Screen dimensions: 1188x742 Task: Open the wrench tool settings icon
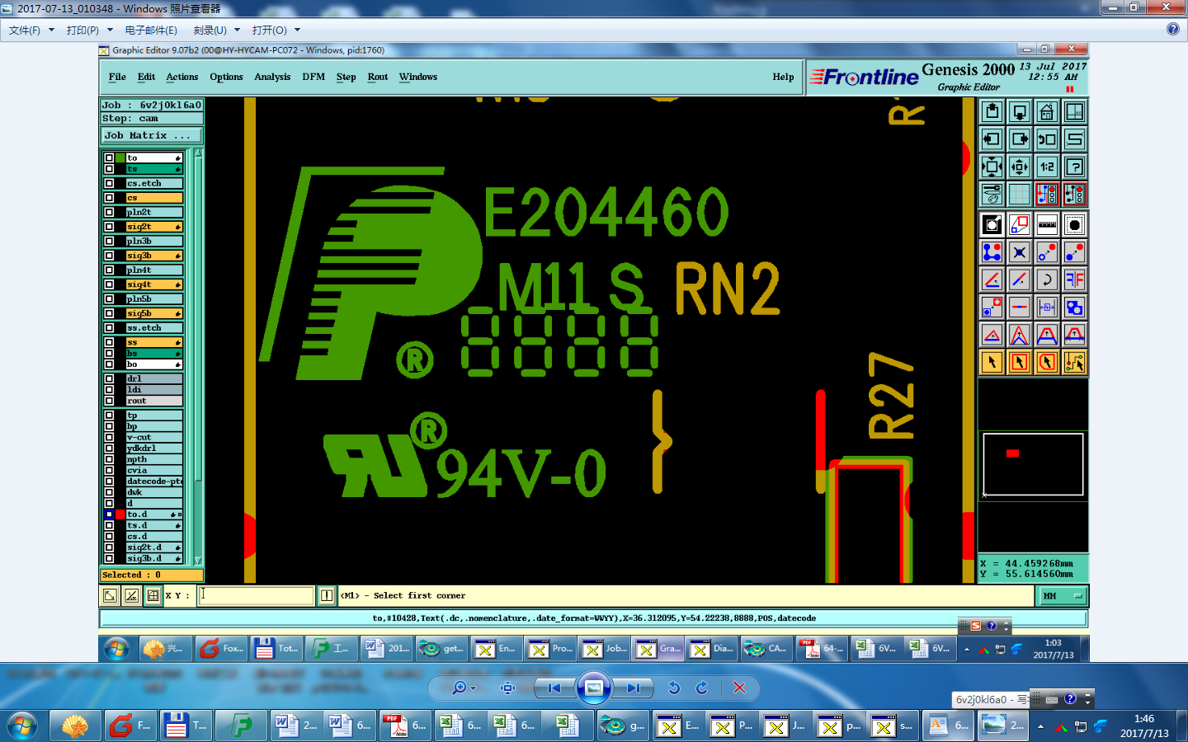tap(992, 195)
